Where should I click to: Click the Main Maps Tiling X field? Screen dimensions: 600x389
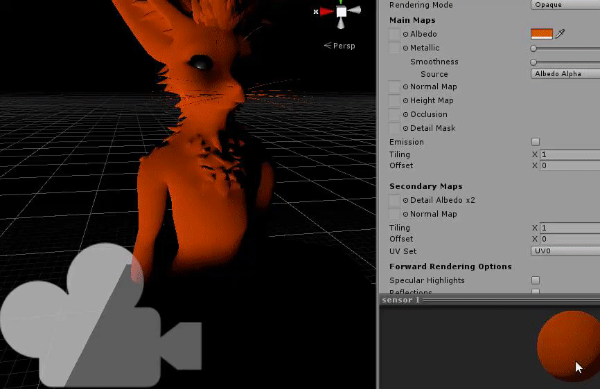pos(570,154)
